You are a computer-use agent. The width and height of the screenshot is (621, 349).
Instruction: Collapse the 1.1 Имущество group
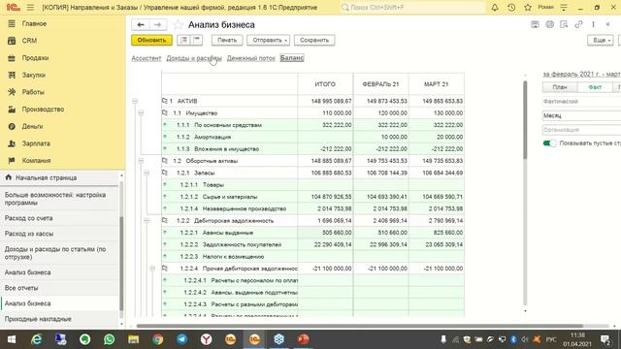141,113
